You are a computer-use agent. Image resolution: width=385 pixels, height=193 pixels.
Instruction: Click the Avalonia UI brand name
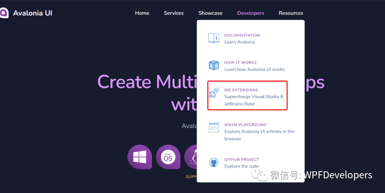click(x=33, y=13)
